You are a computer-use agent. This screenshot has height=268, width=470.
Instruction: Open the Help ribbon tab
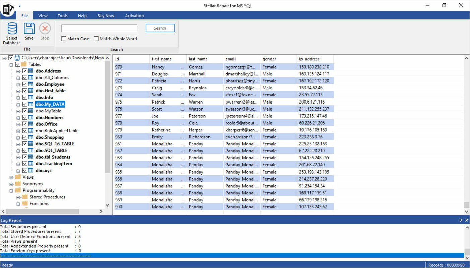(82, 16)
